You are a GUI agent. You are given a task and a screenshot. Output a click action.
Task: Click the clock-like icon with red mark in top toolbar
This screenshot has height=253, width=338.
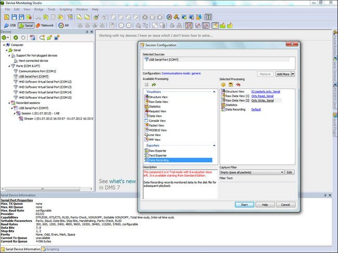(x=169, y=17)
